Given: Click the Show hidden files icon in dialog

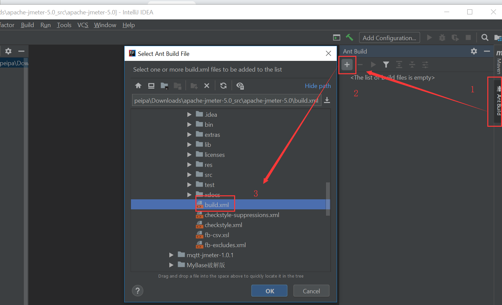Looking at the screenshot, I should pyautogui.click(x=240, y=86).
